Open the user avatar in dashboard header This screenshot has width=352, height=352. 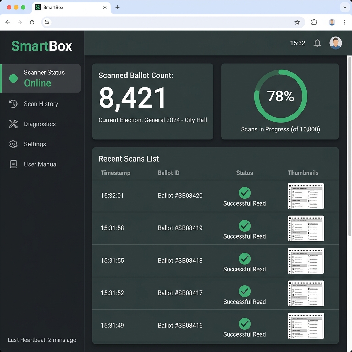pos(335,43)
